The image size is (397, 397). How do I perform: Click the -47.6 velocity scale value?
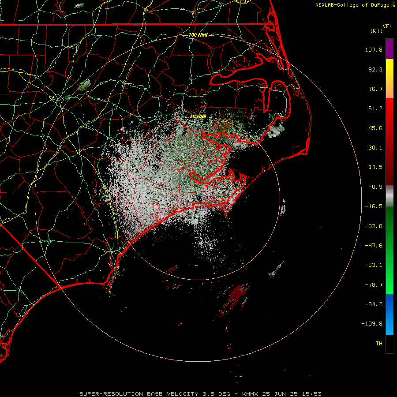click(374, 246)
